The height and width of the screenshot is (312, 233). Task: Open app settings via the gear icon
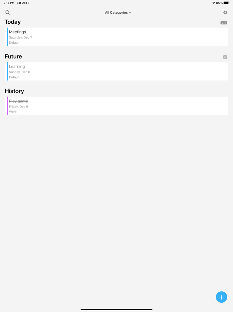225,12
